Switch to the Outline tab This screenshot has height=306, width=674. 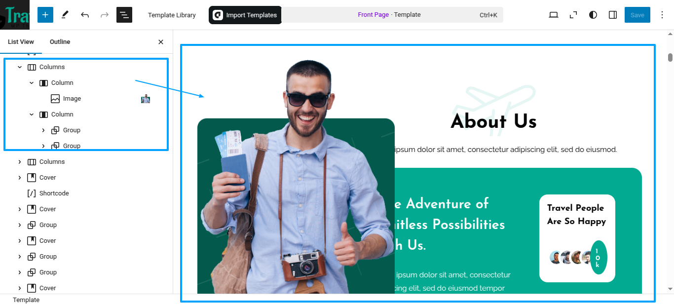point(60,42)
